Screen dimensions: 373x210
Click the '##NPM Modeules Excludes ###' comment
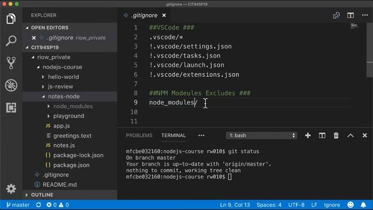(200, 93)
